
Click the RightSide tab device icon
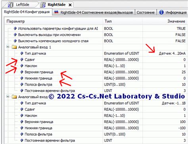click(43, 5)
